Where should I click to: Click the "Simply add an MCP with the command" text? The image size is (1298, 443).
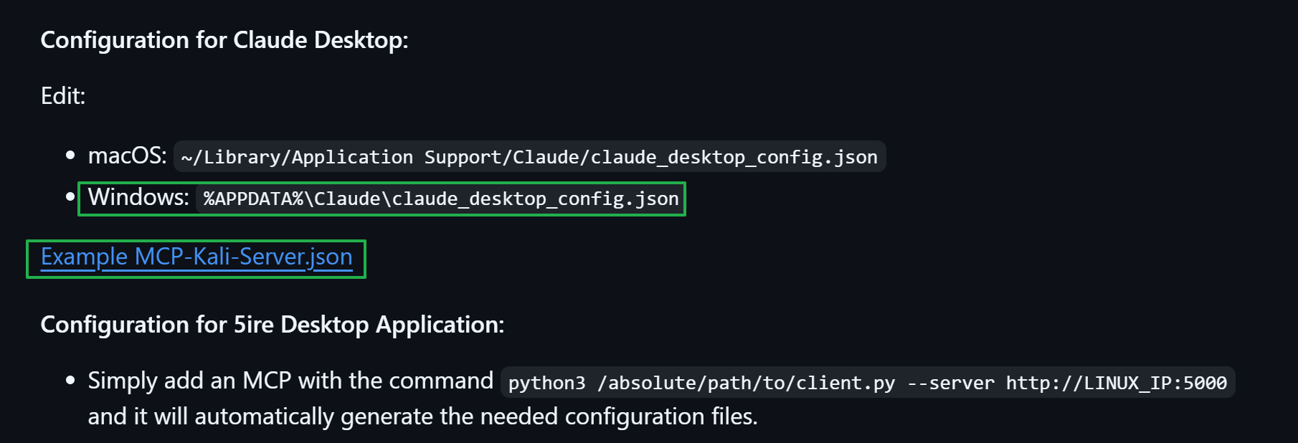coord(290,381)
